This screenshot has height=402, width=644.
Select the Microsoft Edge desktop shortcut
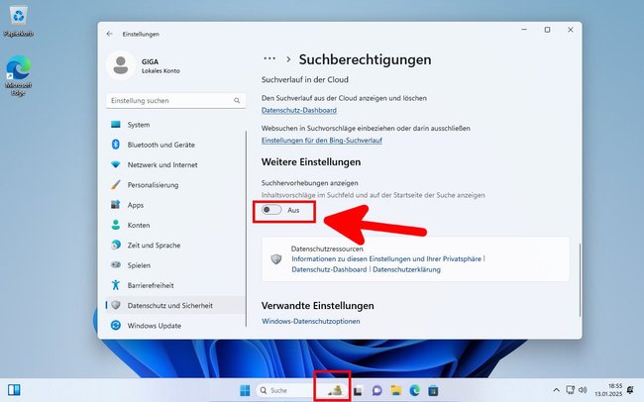point(18,75)
